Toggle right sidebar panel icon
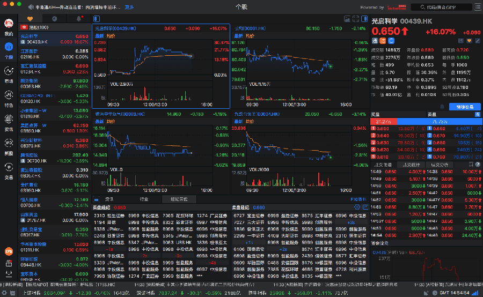Screen dimensions: 483x297 [364, 19]
